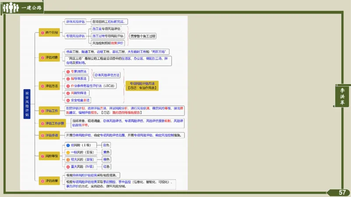Click the orange priority dot on 较大风险
The height and width of the screenshot is (197, 351).
[x=68, y=160]
